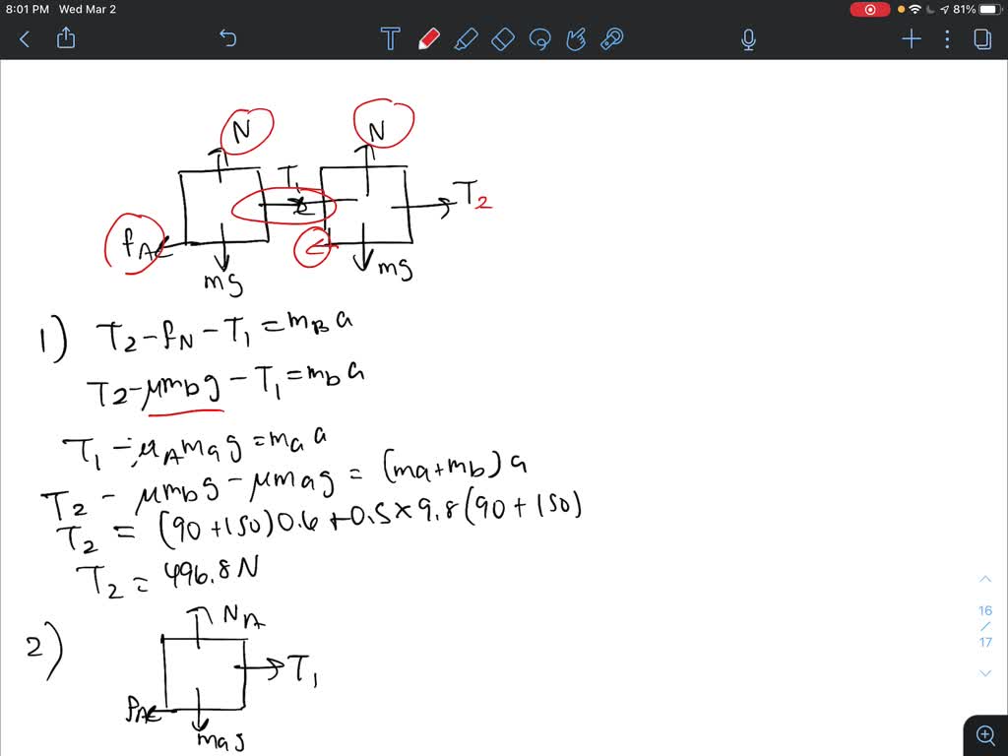Activate the Lasso selection tool
This screenshot has height=756, width=1008.
tap(540, 39)
